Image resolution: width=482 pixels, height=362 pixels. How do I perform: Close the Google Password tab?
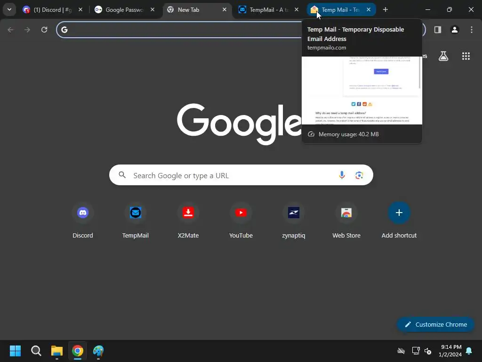(x=153, y=9)
